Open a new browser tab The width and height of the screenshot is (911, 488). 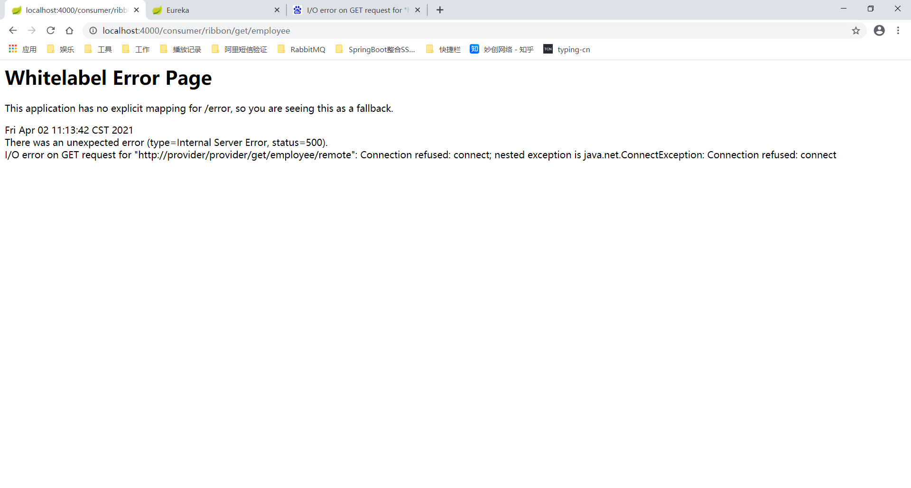pos(439,9)
